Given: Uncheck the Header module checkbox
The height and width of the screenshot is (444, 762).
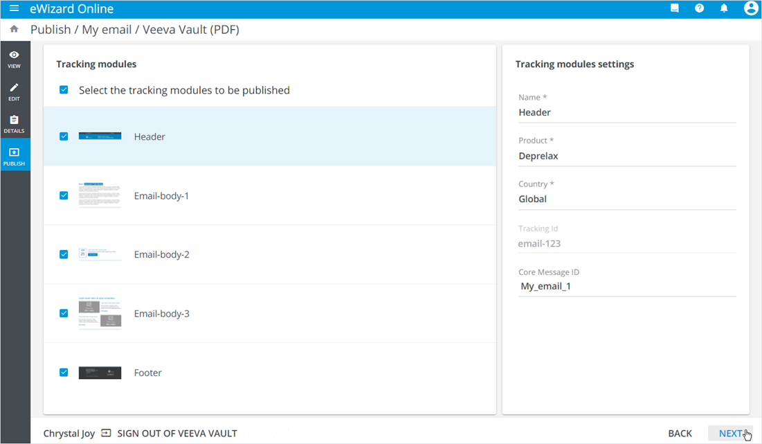Looking at the screenshot, I should click(x=64, y=136).
